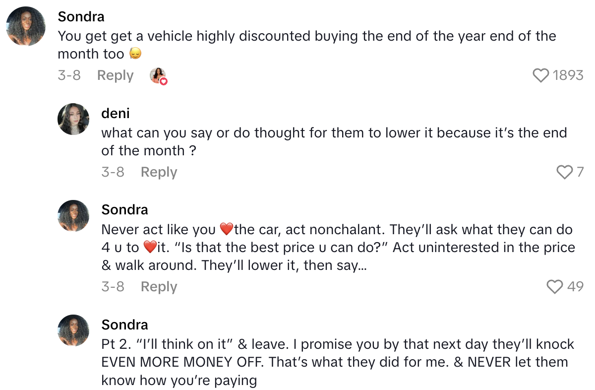The height and width of the screenshot is (390, 595).
Task: Reply to Sondra's negotiation tips comment
Action: [x=159, y=286]
